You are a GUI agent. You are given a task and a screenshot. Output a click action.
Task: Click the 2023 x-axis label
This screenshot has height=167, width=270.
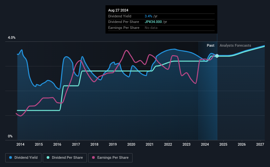click(186, 144)
